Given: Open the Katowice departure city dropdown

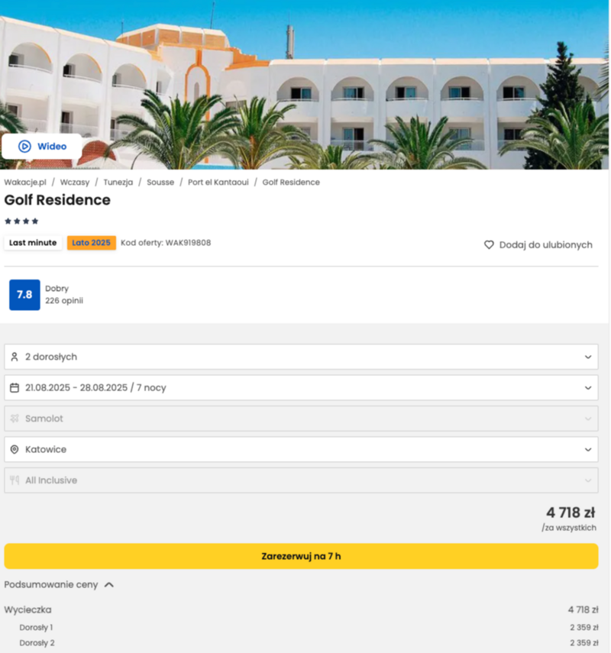Looking at the screenshot, I should click(301, 449).
